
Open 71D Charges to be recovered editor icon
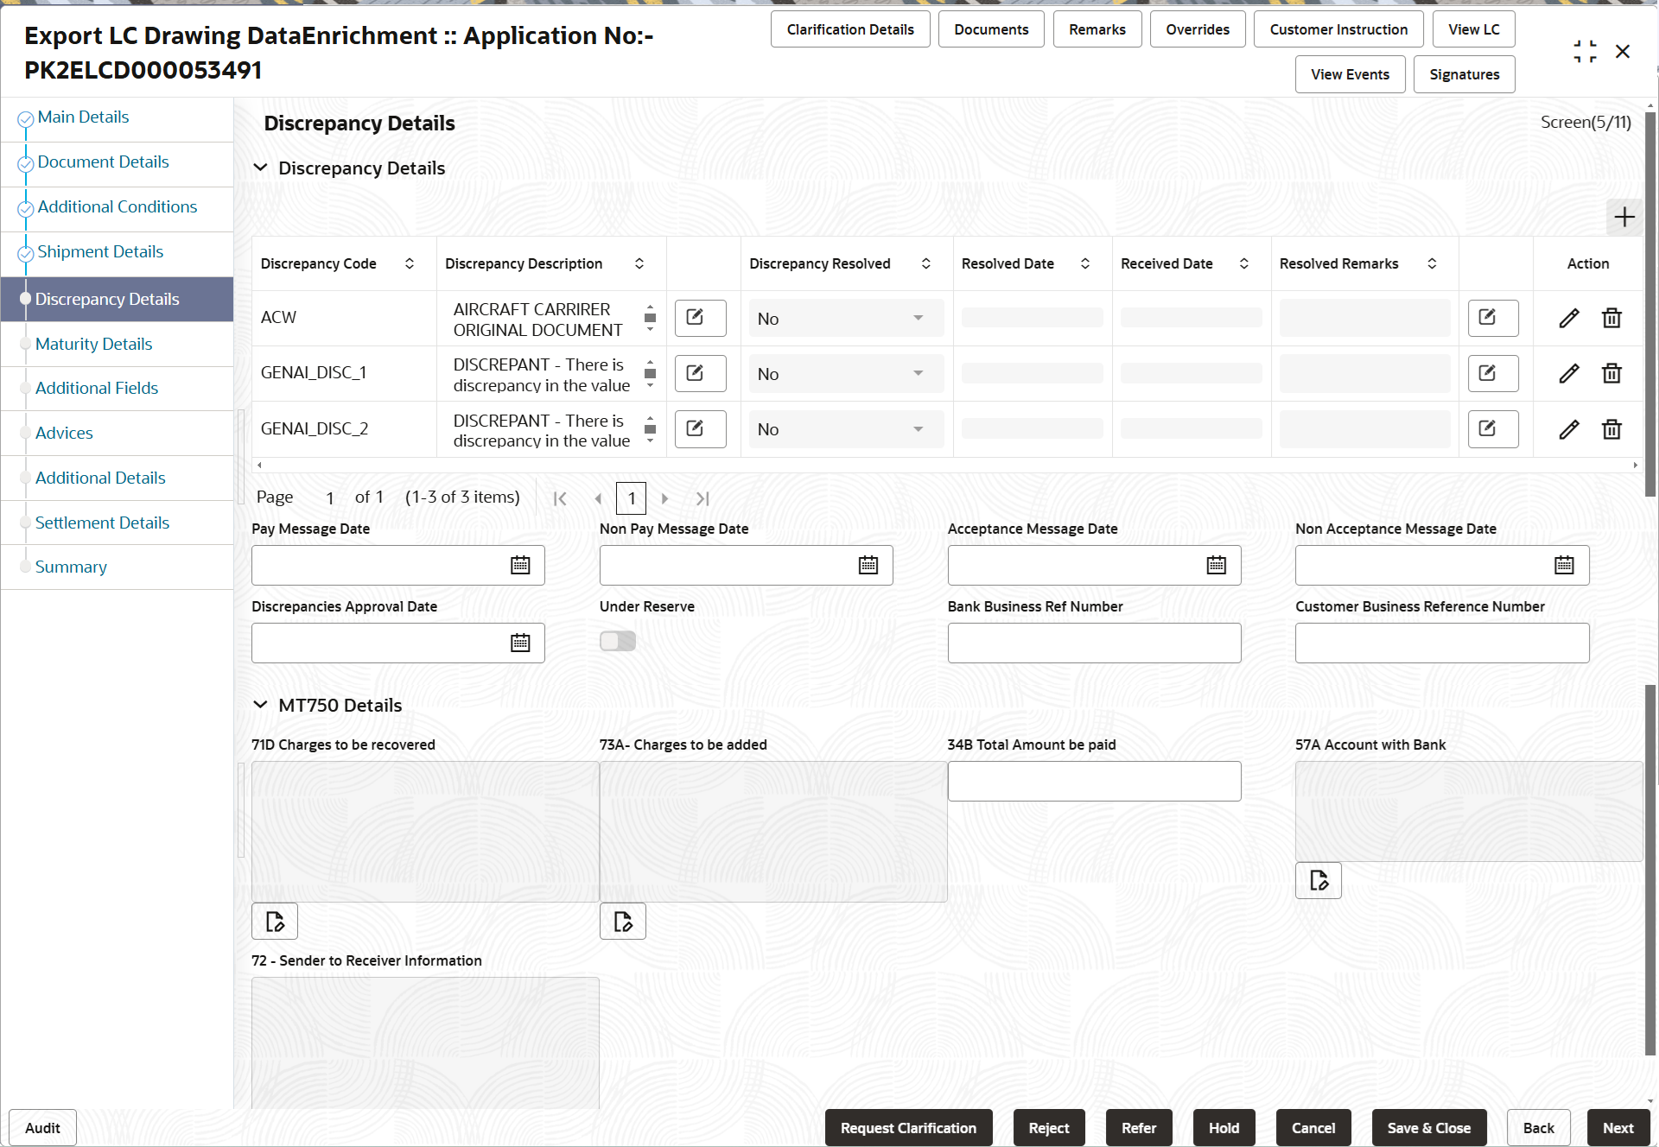(x=275, y=922)
